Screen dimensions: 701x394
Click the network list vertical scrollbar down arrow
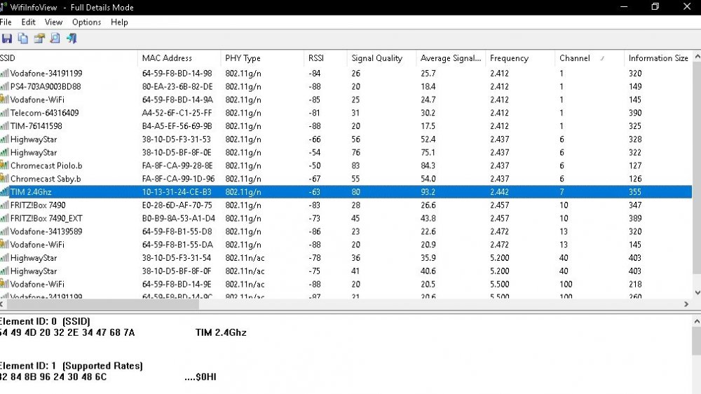[x=697, y=292]
